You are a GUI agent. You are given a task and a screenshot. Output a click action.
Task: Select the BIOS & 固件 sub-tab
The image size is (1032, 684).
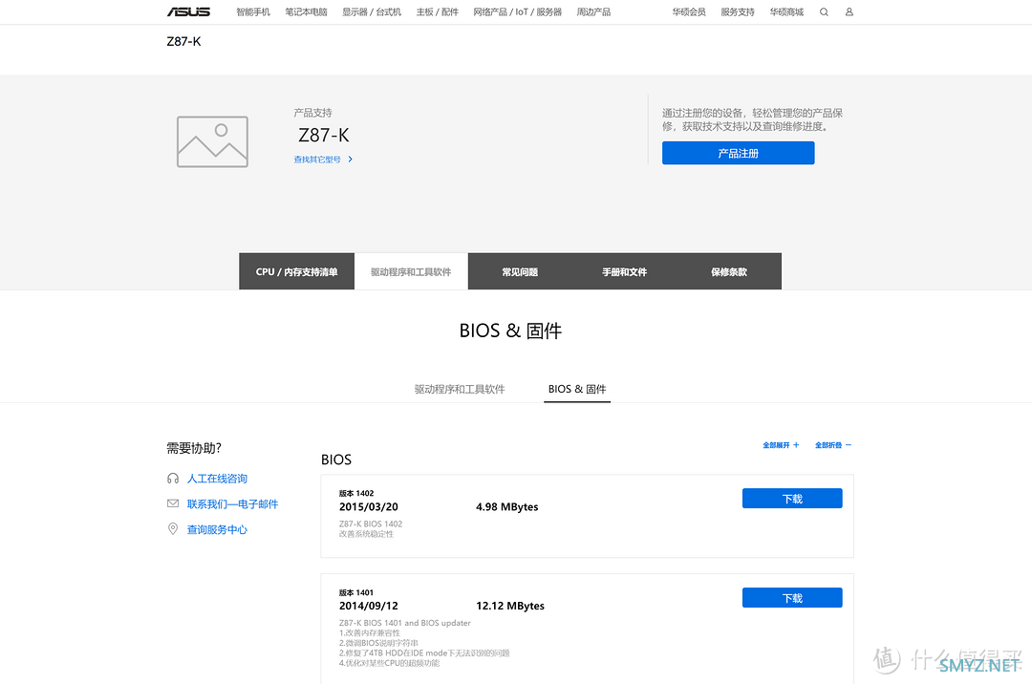click(577, 389)
